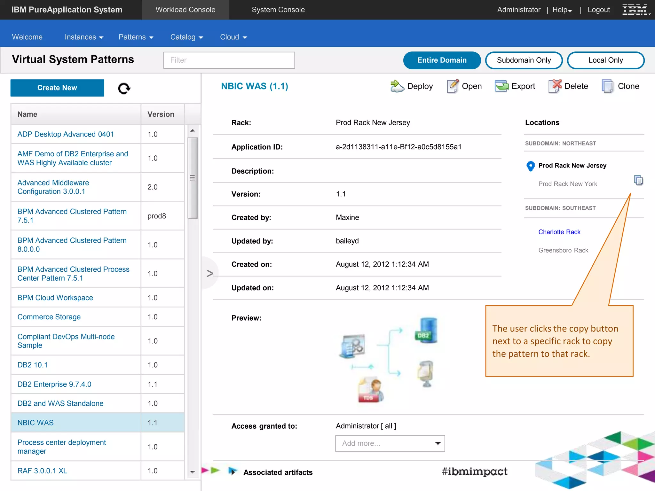
Task: Expand Associated artifacts section
Action: click(x=233, y=472)
